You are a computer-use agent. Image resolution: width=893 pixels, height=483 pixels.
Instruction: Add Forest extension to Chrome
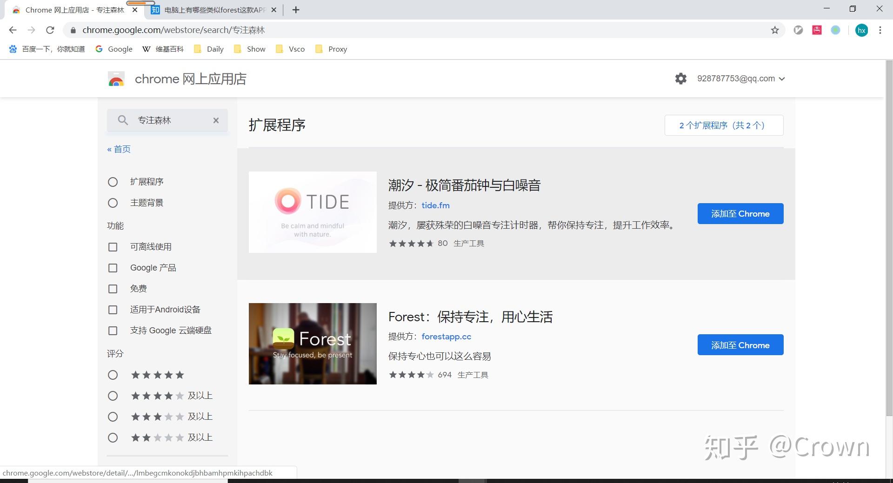tap(740, 345)
